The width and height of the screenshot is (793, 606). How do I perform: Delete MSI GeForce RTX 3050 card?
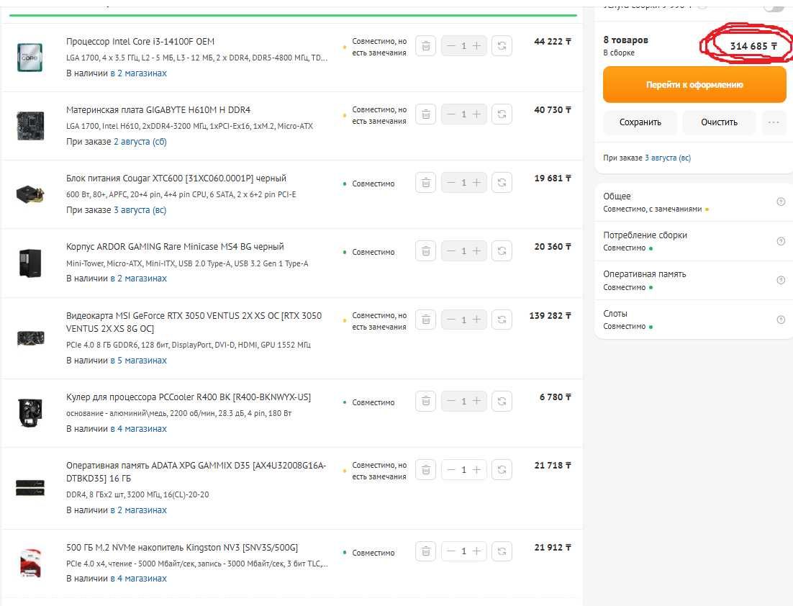click(426, 320)
